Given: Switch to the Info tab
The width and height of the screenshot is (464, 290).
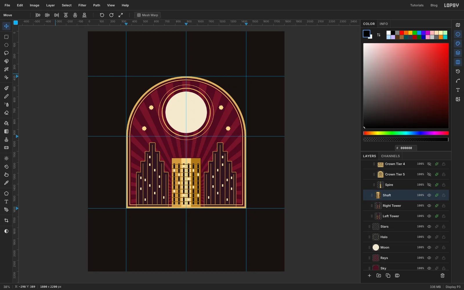Looking at the screenshot, I should pos(384,24).
